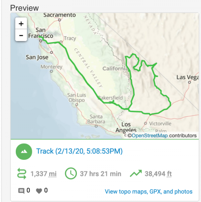The image size is (201, 202).
Task: Click the San Francisco label on map
Action: tap(41, 33)
